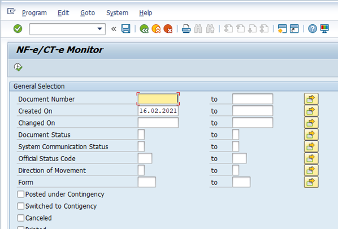The height and width of the screenshot is (229, 338).
Task: Enable Posted under Contingency checkbox
Action: tap(21, 194)
